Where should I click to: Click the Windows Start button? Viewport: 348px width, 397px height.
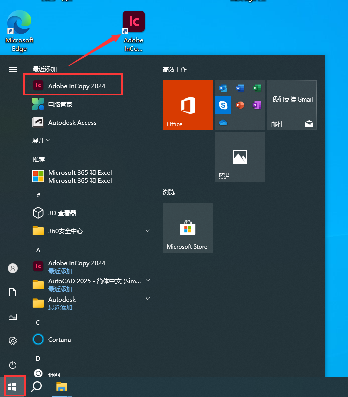(x=12, y=386)
